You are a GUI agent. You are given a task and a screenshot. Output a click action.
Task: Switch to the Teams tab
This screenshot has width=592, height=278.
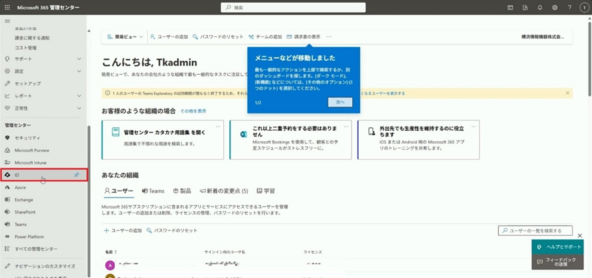tap(153, 191)
